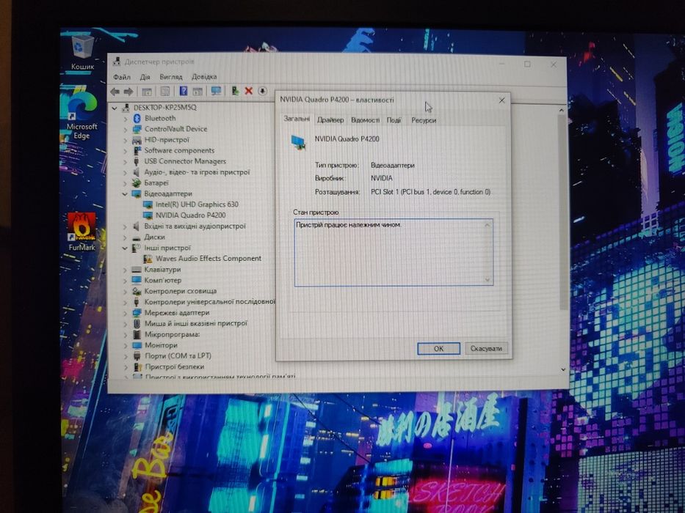The width and height of the screenshot is (685, 513).
Task: Click the Bluetooth device icon in tree
Action: pos(137,118)
